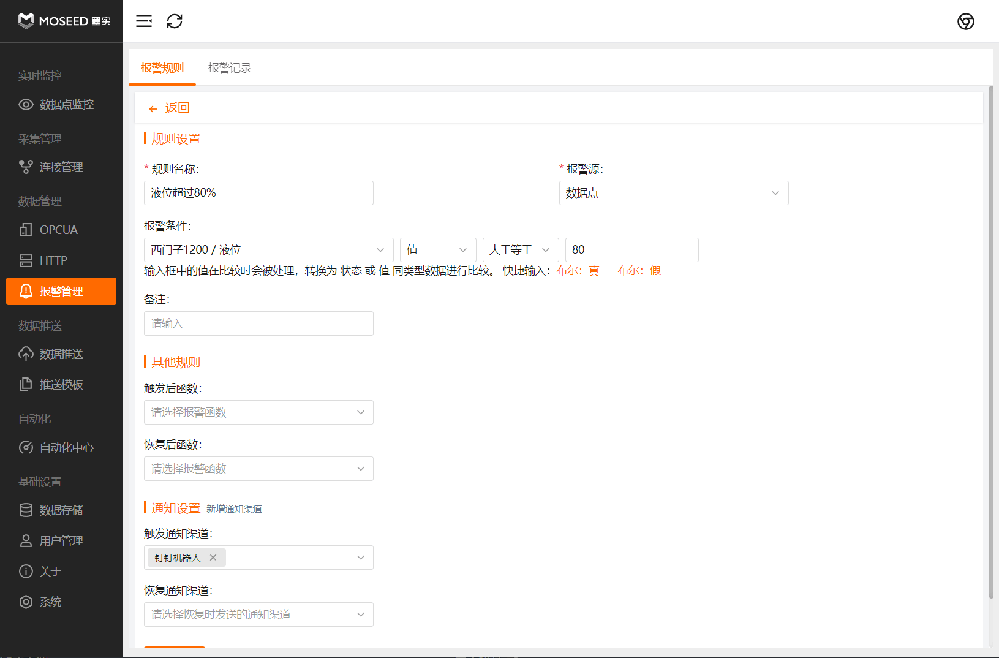Image resolution: width=999 pixels, height=658 pixels.
Task: Click the 返回 link
Action: tap(177, 108)
